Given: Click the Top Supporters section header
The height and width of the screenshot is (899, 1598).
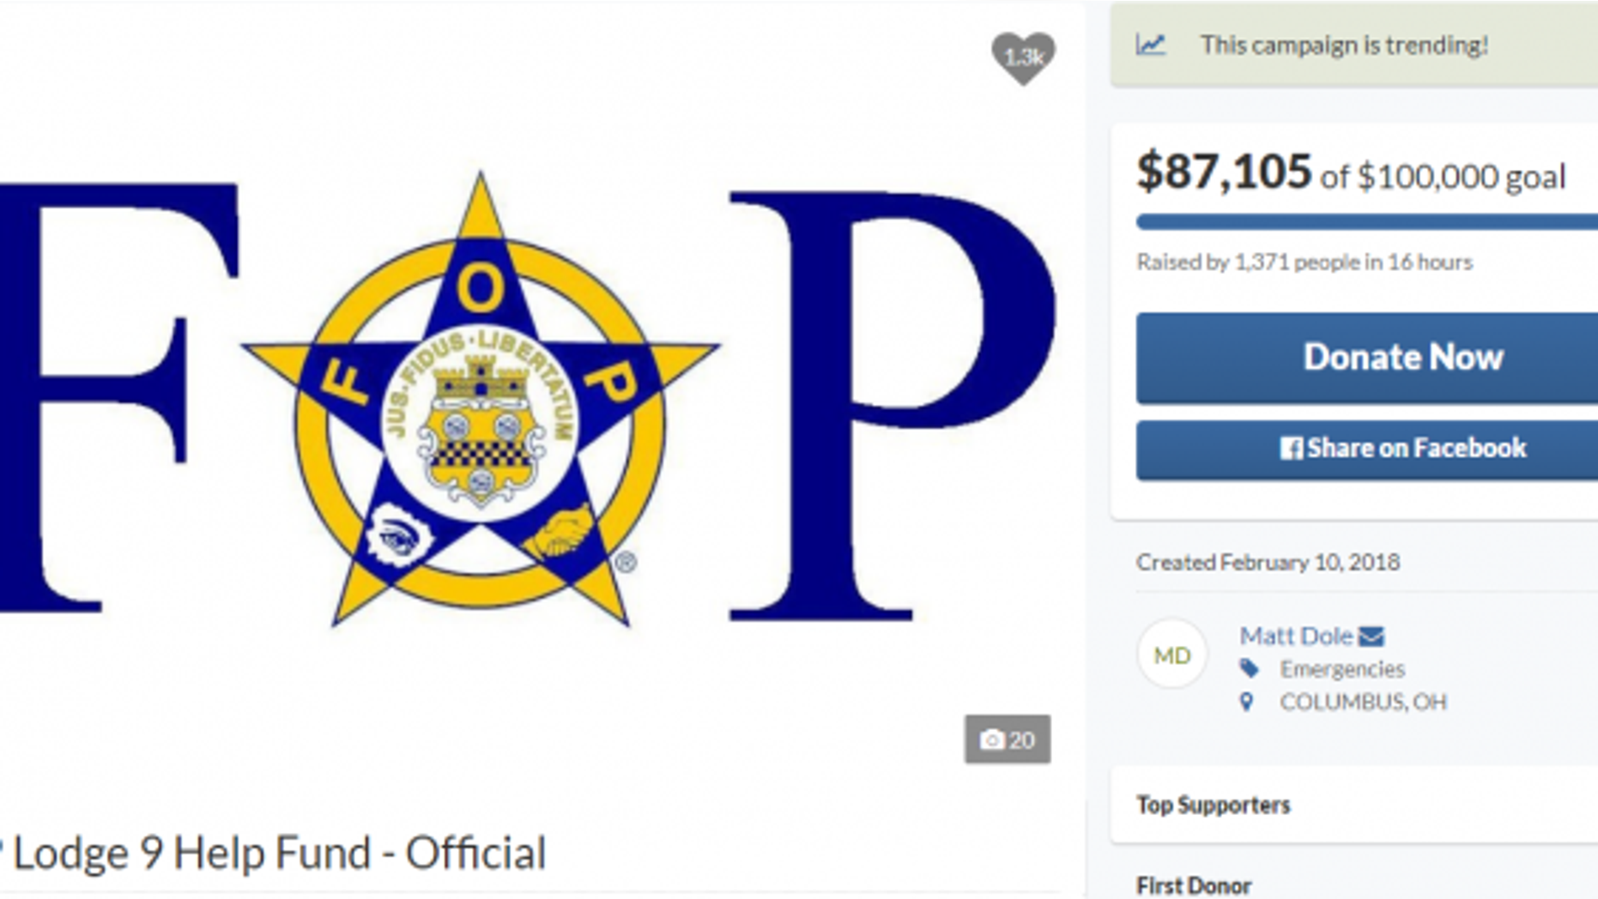Looking at the screenshot, I should (x=1214, y=805).
